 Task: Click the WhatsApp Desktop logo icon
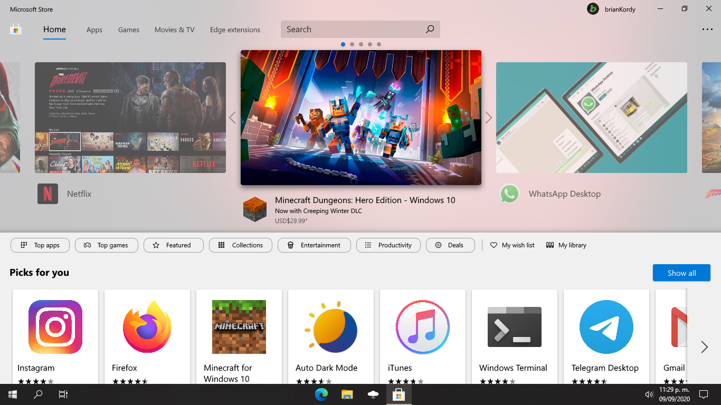tap(509, 194)
